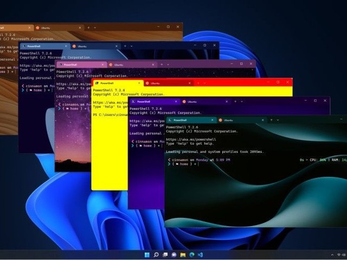Launch Microsoft Edge from taskbar

pyautogui.click(x=191, y=255)
